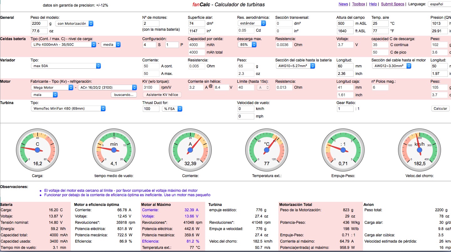Image resolution: width=451 pixels, height=252 pixels.
Task: Expand the WemoTec MiniFan 480 turbine dropdown
Action: pos(68,109)
